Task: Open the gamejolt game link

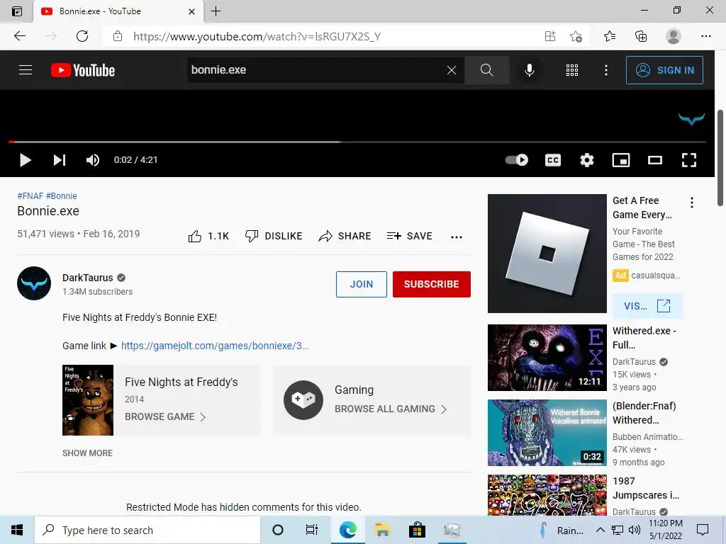Action: pyautogui.click(x=215, y=346)
